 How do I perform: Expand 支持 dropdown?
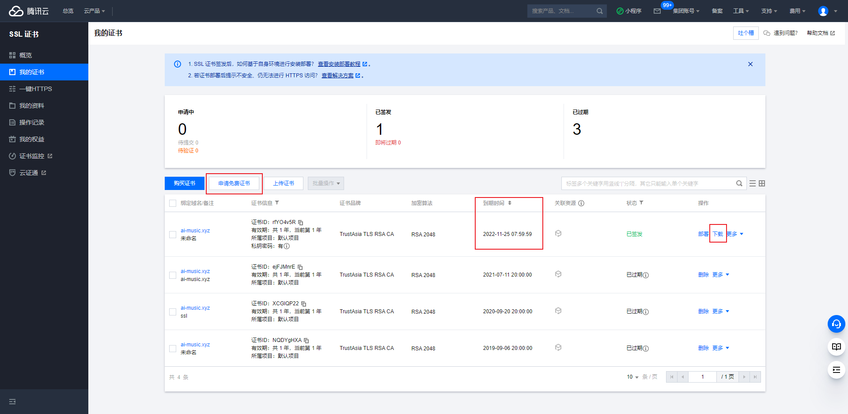(769, 11)
